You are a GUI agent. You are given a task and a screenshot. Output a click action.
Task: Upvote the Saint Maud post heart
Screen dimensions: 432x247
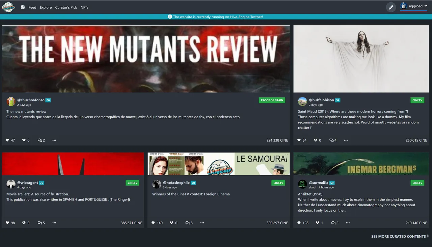[299, 140]
